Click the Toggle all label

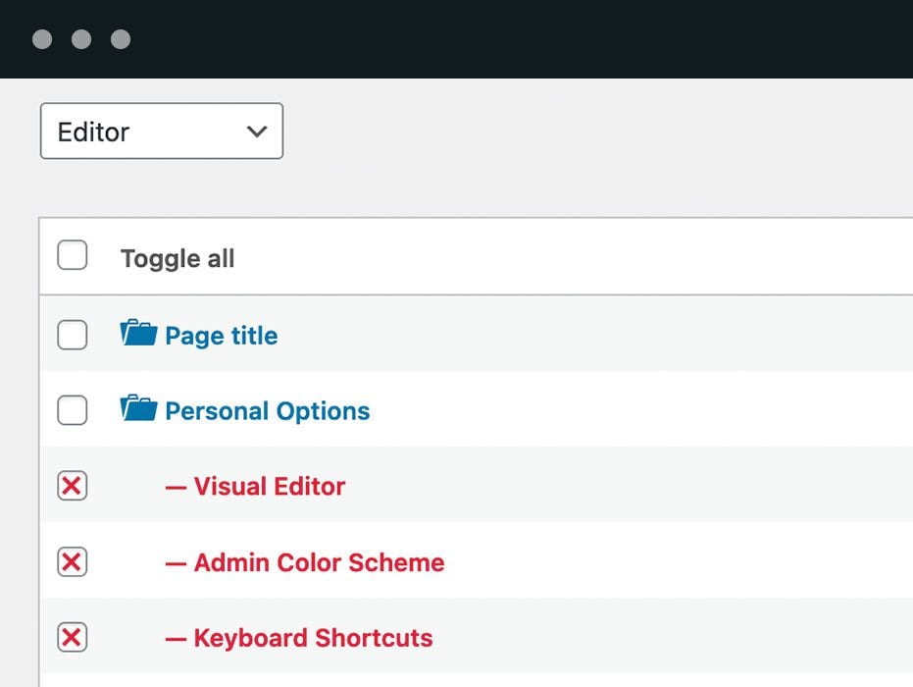(x=178, y=258)
